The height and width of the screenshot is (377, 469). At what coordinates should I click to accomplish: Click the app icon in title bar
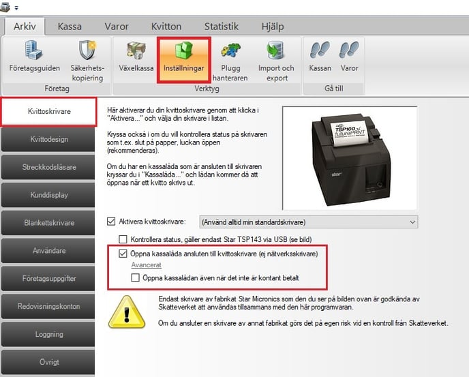(x=5, y=7)
